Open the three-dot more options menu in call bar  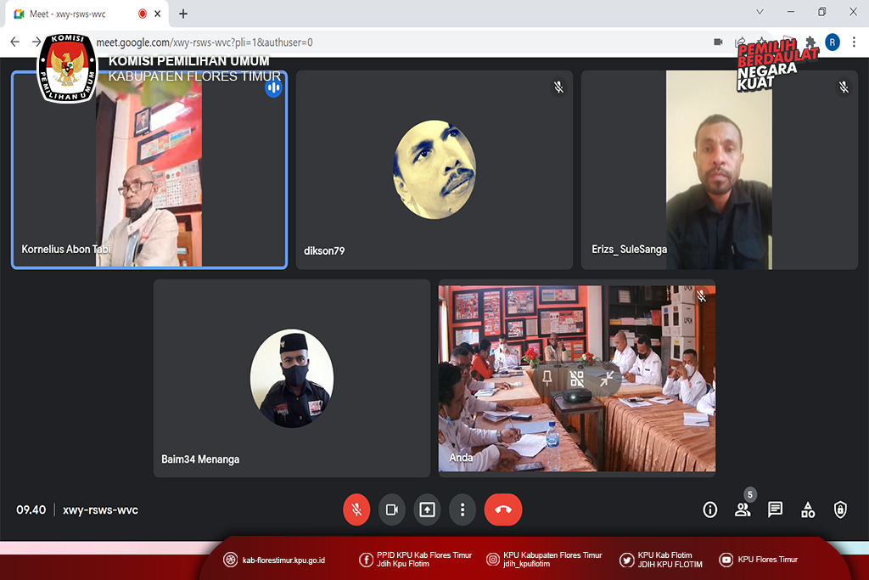point(463,510)
